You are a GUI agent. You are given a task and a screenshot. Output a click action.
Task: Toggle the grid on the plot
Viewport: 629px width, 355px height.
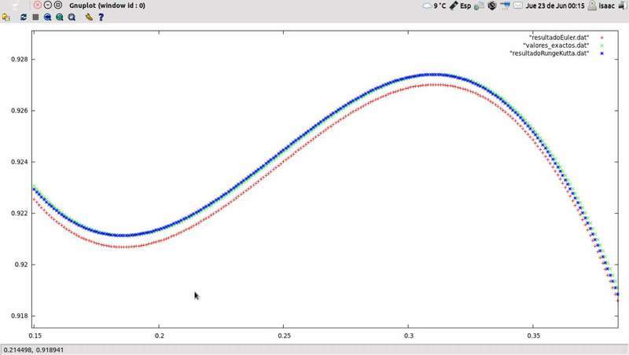[x=35, y=16]
